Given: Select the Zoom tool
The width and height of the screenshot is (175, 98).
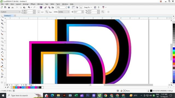Looking at the screenshot, I should point(2,27).
